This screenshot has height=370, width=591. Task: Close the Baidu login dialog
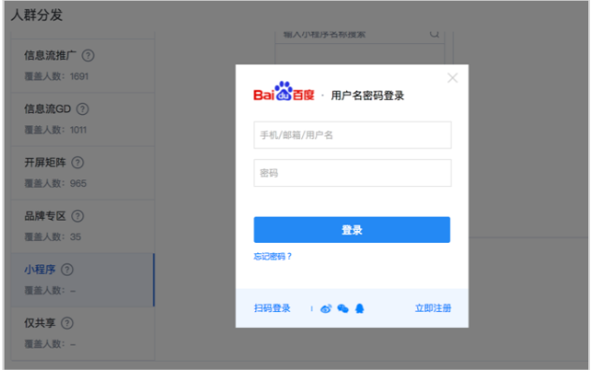tap(453, 78)
